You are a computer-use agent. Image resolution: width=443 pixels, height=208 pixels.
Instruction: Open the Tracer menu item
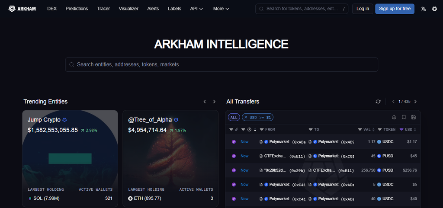click(103, 9)
